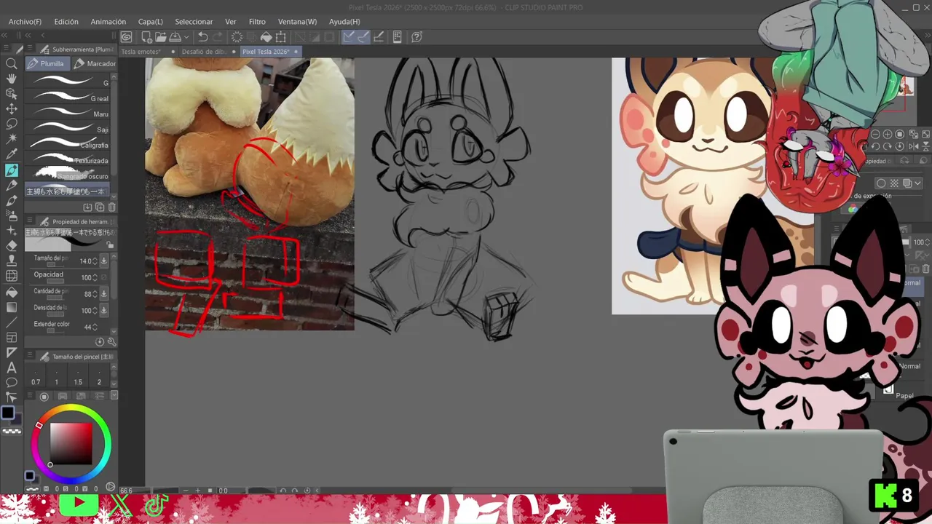Open save dropdown arrow in toolbar
Screen dimensions: 932x524
pos(186,36)
